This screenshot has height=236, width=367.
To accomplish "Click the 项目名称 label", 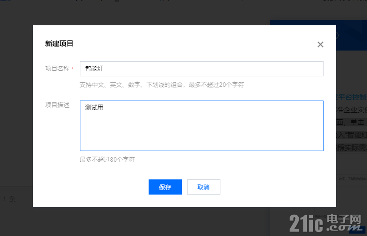I will (x=57, y=69).
